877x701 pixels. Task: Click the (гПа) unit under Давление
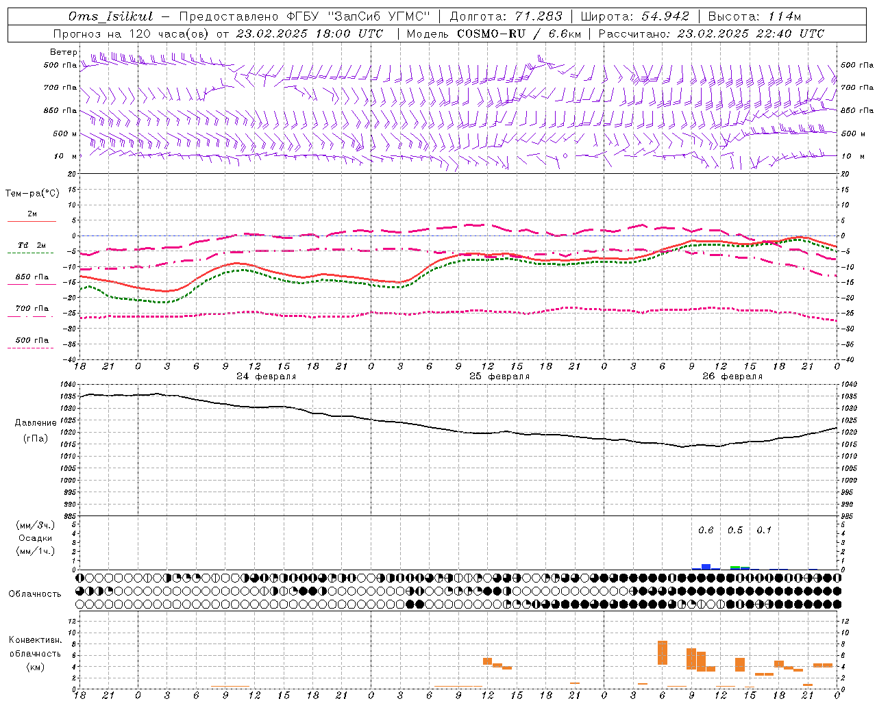coord(36,439)
